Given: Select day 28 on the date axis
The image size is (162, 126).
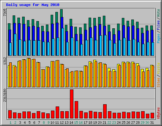Looking at the screenshot, I should point(138,123).
